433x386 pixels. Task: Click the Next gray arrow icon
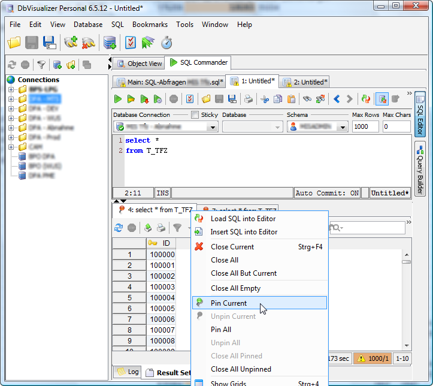point(349,99)
